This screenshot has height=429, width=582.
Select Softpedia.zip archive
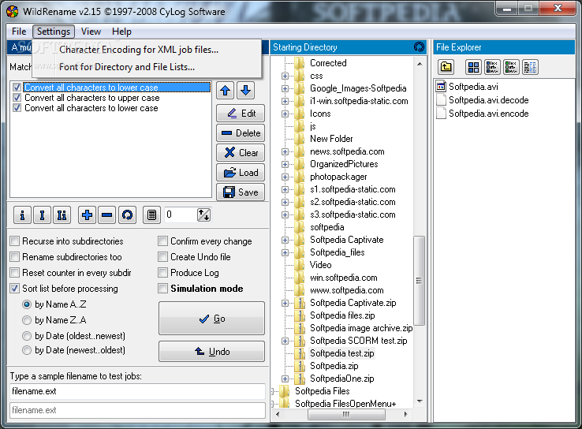[334, 366]
